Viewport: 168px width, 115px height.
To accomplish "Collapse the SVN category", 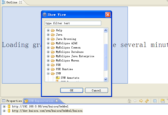I will pos(48,73).
